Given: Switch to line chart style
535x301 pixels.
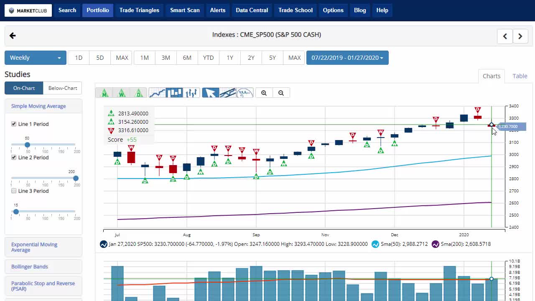Looking at the screenshot, I should point(157,93).
